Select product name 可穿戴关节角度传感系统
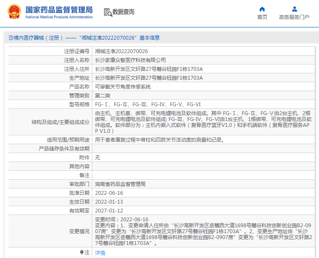 pyautogui.click(x=123, y=87)
